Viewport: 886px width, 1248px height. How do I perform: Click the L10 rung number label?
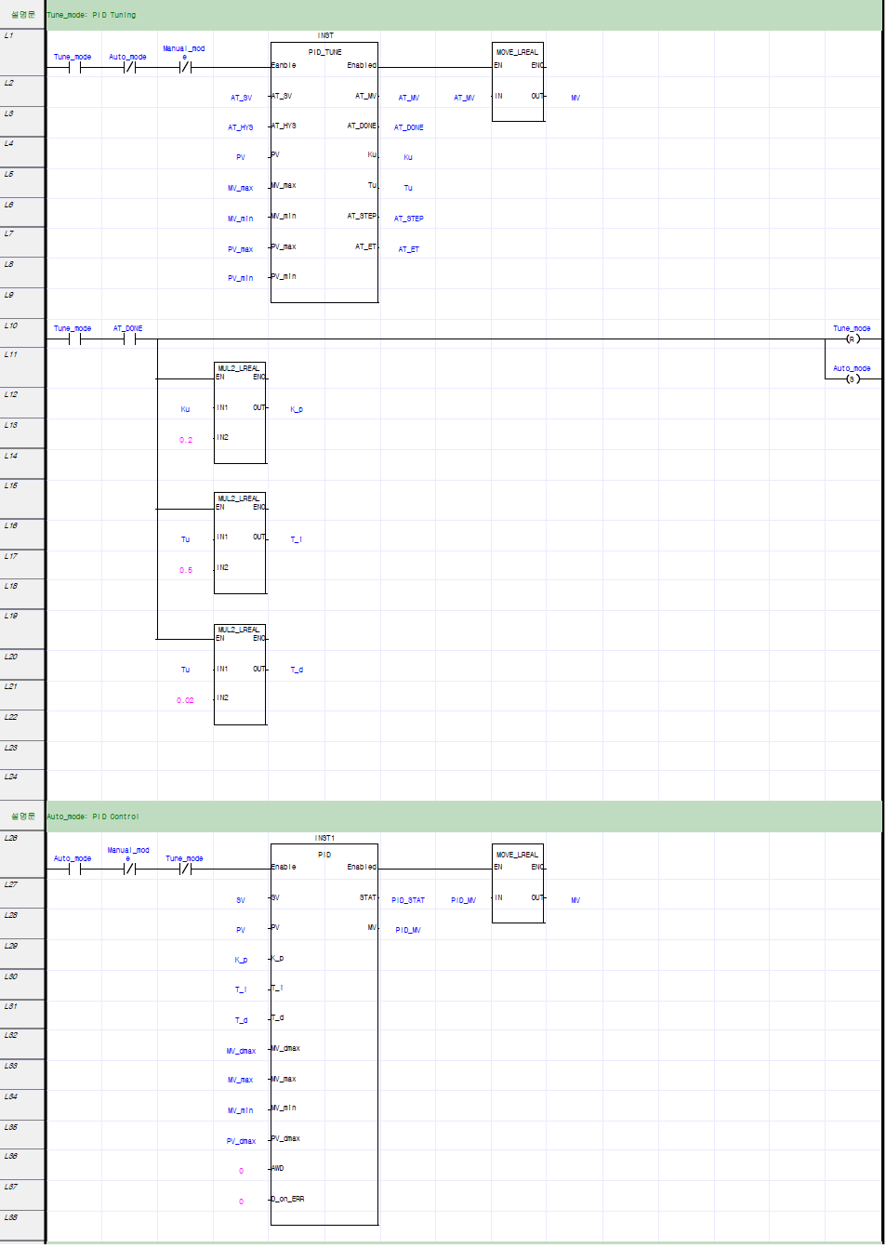pyautogui.click(x=11, y=325)
